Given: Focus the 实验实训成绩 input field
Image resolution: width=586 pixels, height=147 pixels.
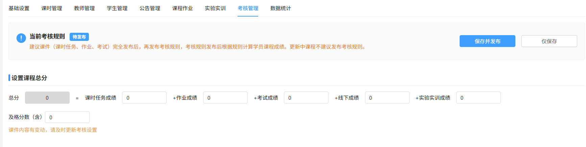Looking at the screenshot, I should [x=479, y=98].
